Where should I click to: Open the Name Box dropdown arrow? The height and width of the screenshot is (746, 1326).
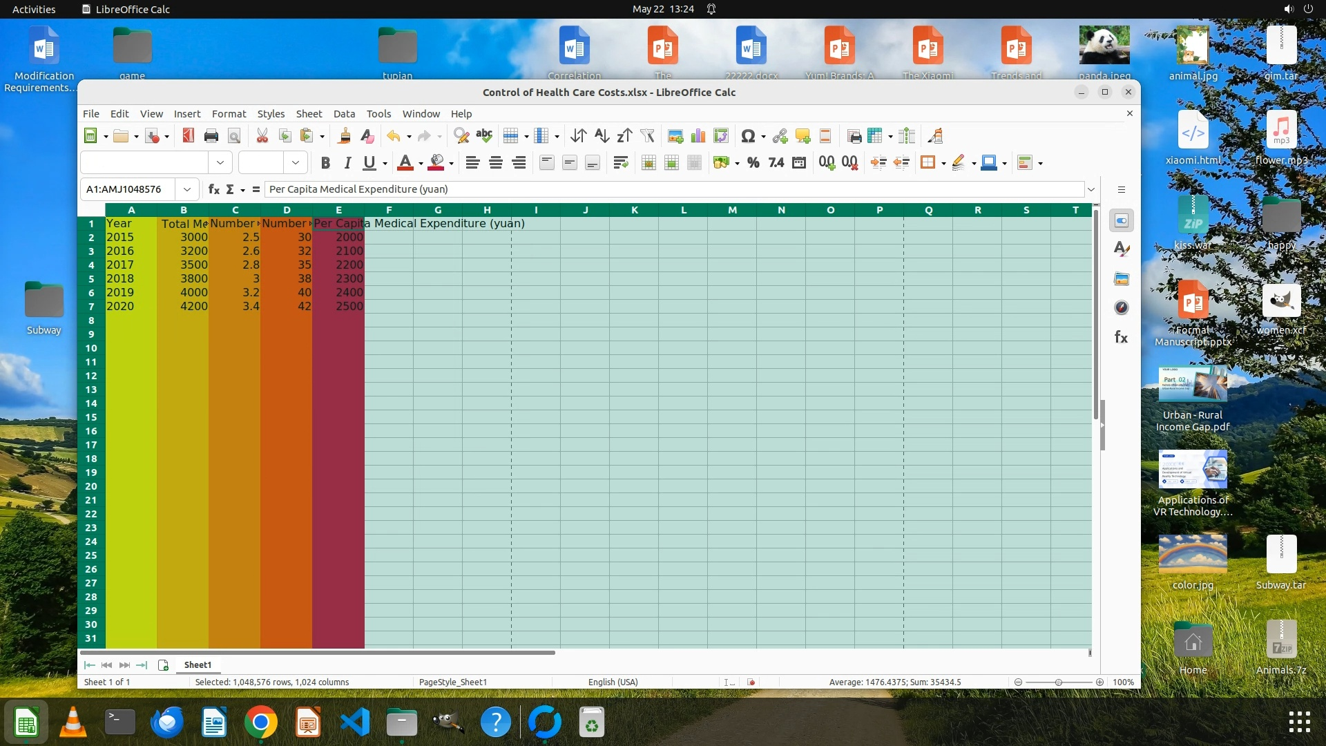[x=186, y=189]
